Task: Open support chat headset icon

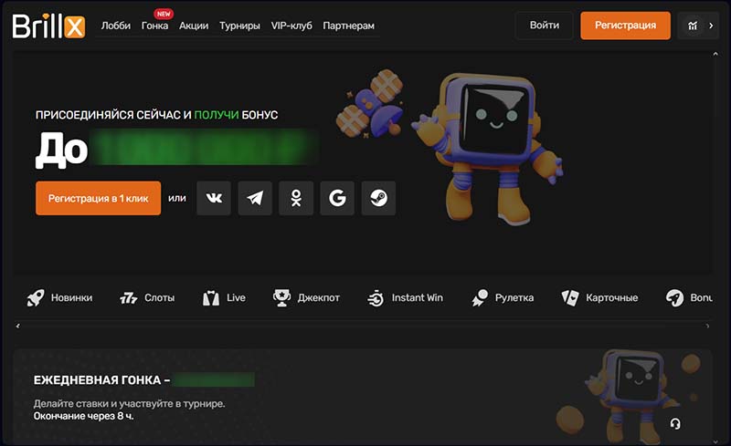Action: click(675, 423)
